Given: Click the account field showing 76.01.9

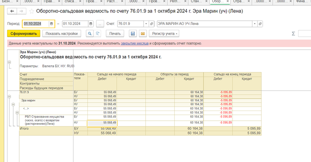Looking at the screenshot, I should click(130, 24).
